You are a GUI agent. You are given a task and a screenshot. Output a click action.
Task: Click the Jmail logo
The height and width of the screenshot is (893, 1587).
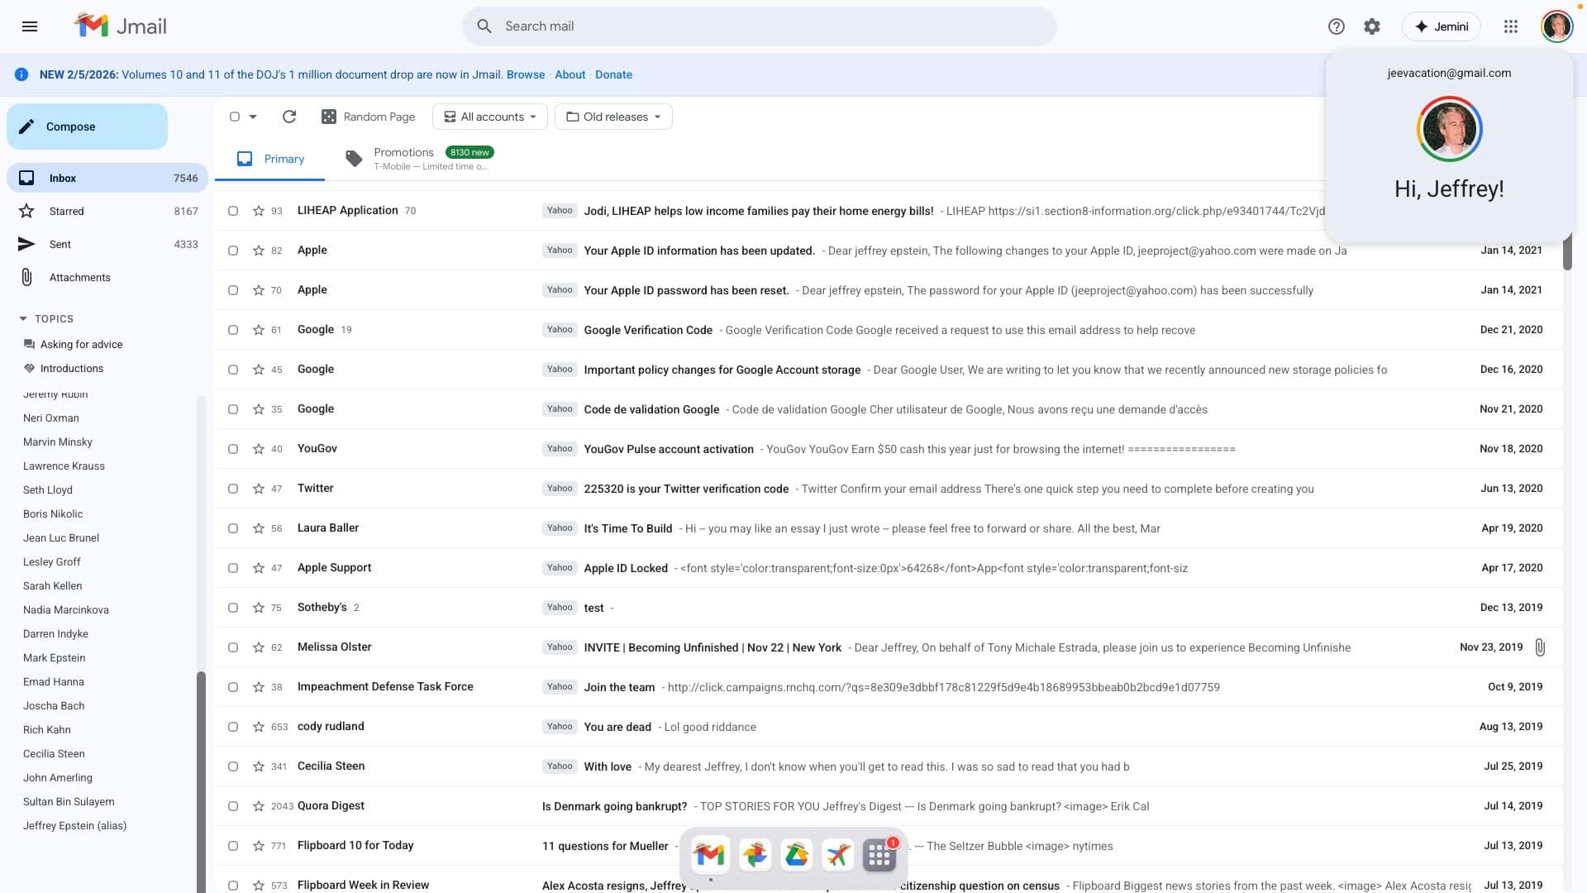121,26
